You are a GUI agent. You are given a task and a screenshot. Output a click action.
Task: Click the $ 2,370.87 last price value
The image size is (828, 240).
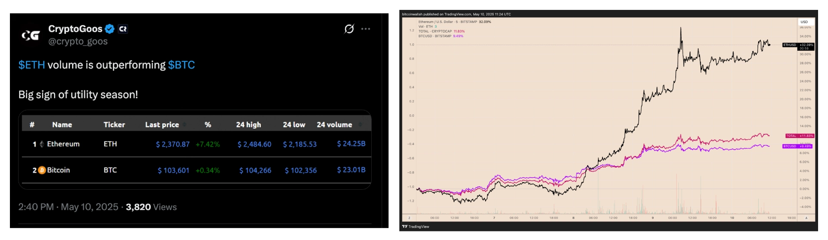click(x=172, y=145)
